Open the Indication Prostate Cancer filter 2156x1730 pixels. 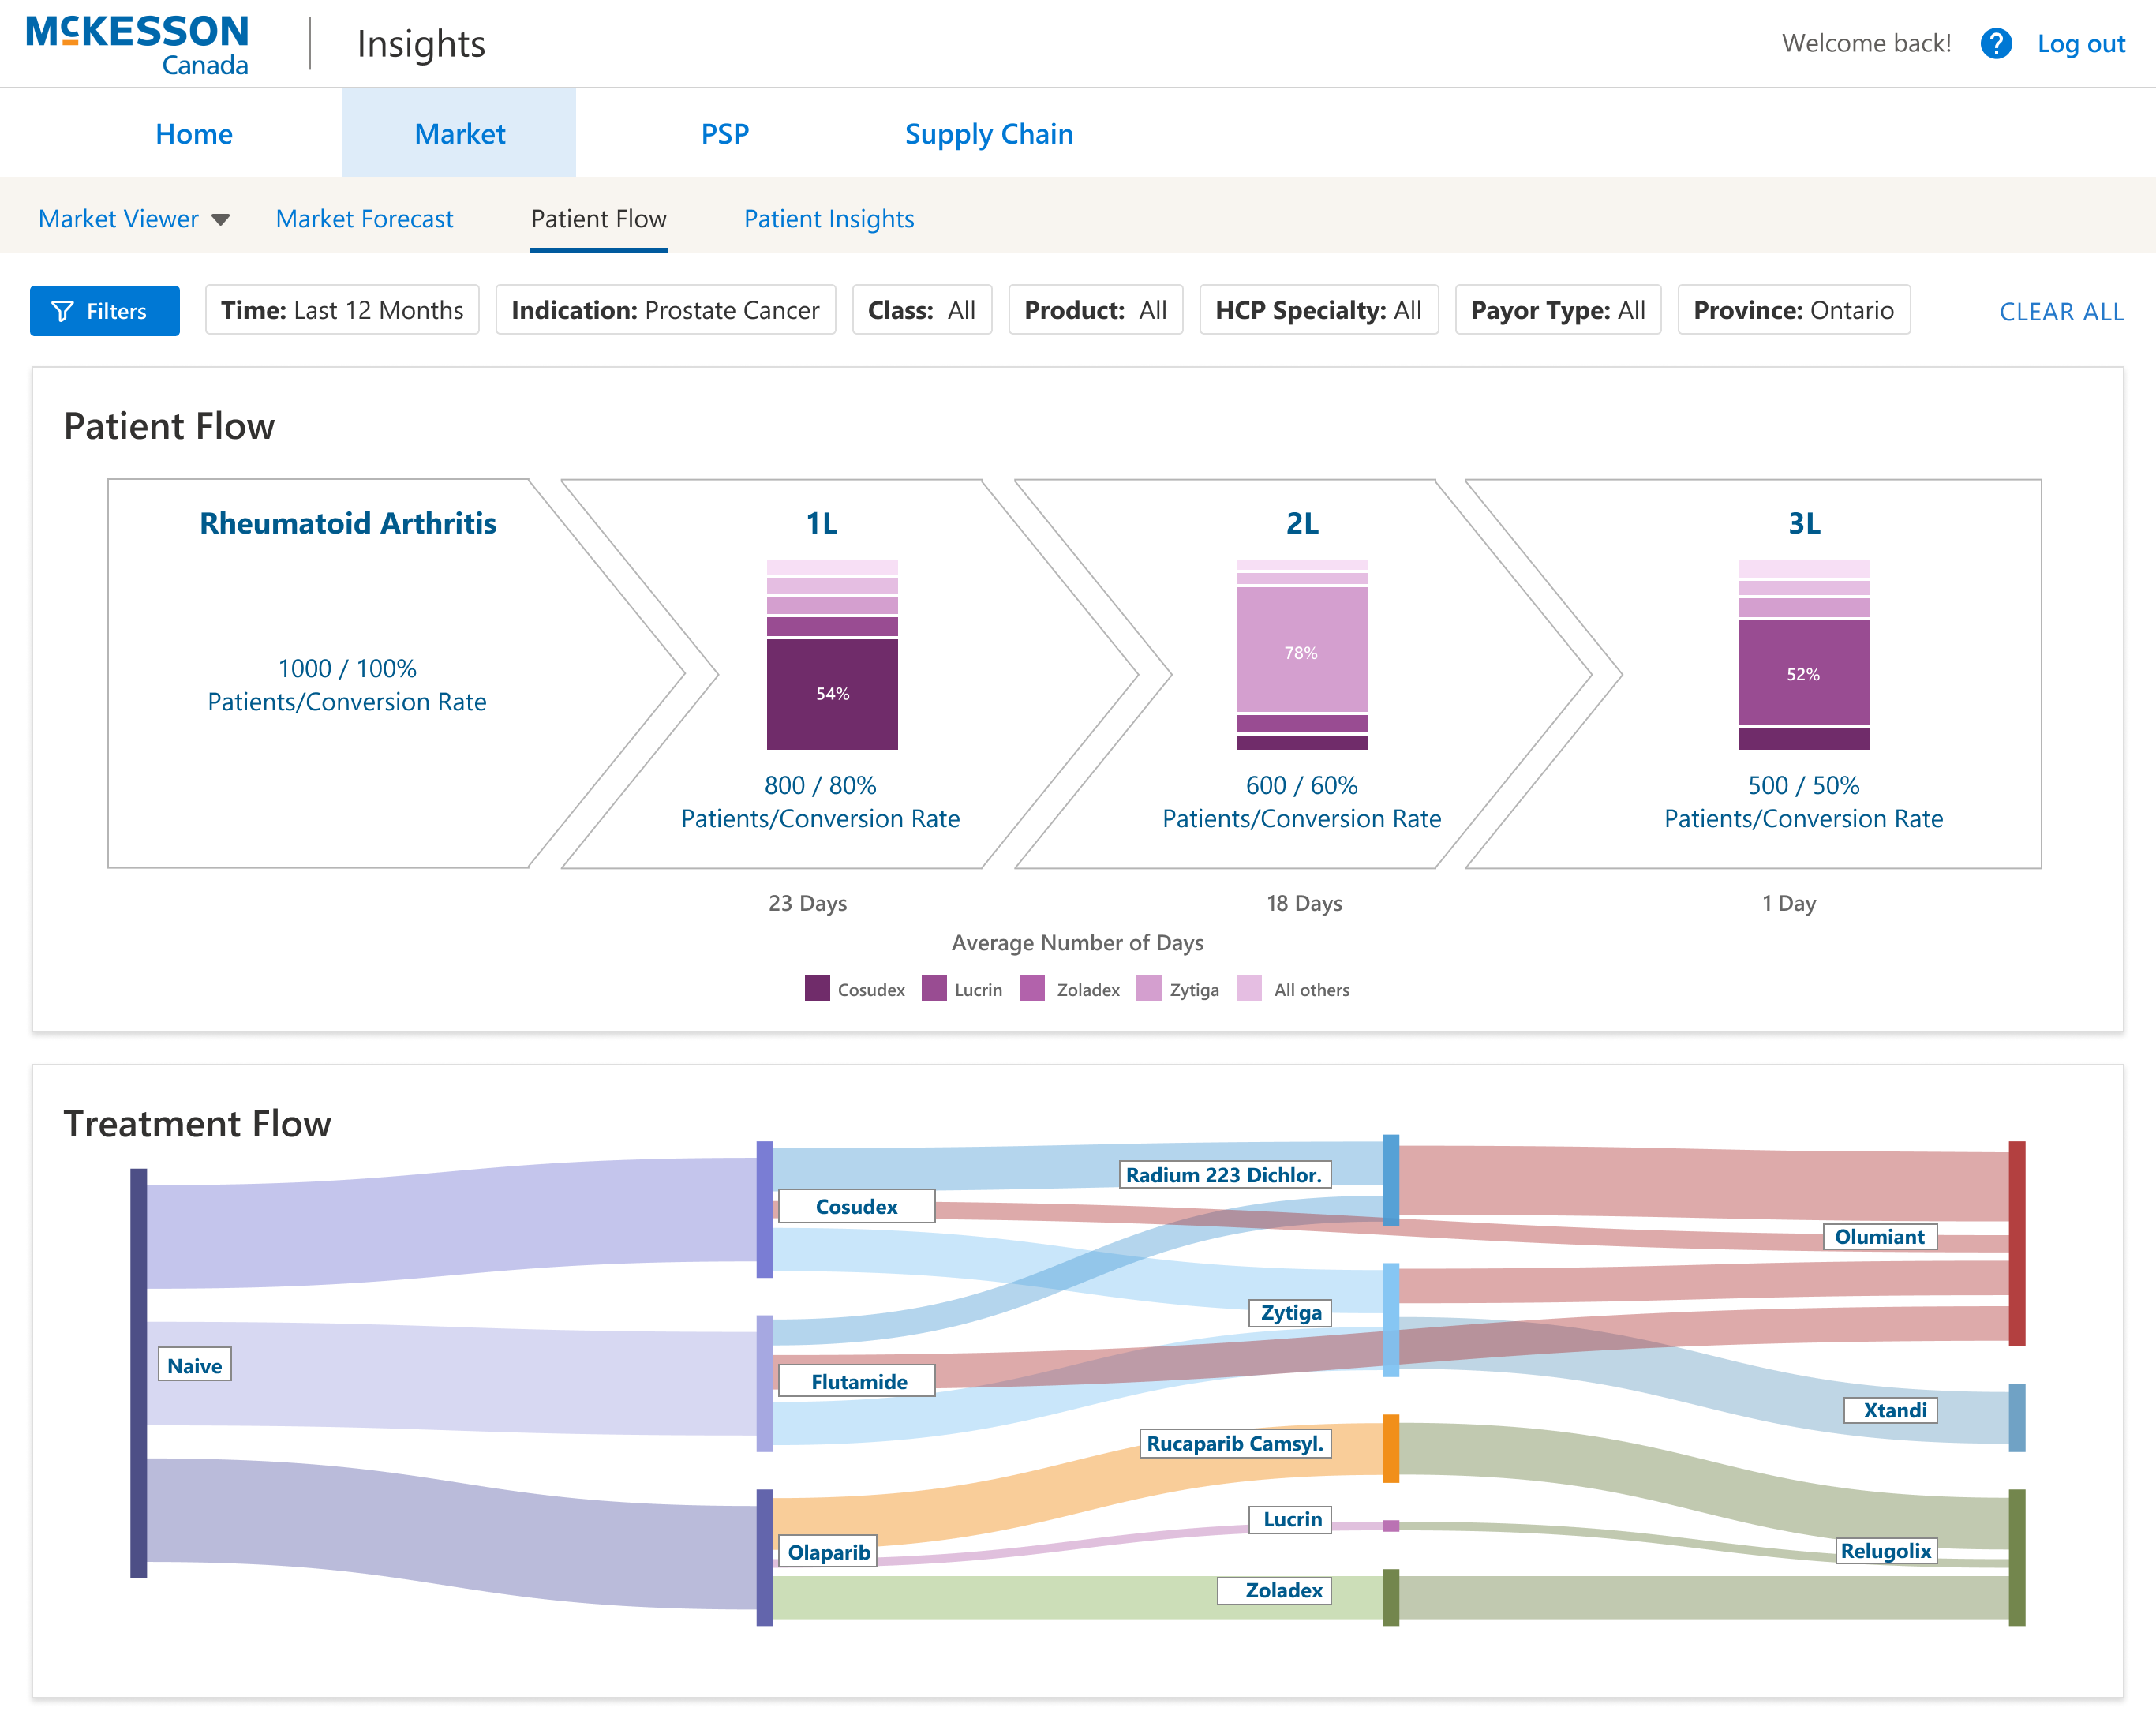(665, 311)
